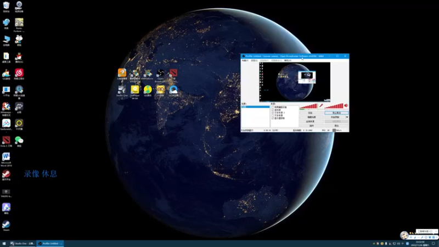Viewport: 439px width, 247px height.
Task: Open the notification center on the taskbar
Action: 434,244
